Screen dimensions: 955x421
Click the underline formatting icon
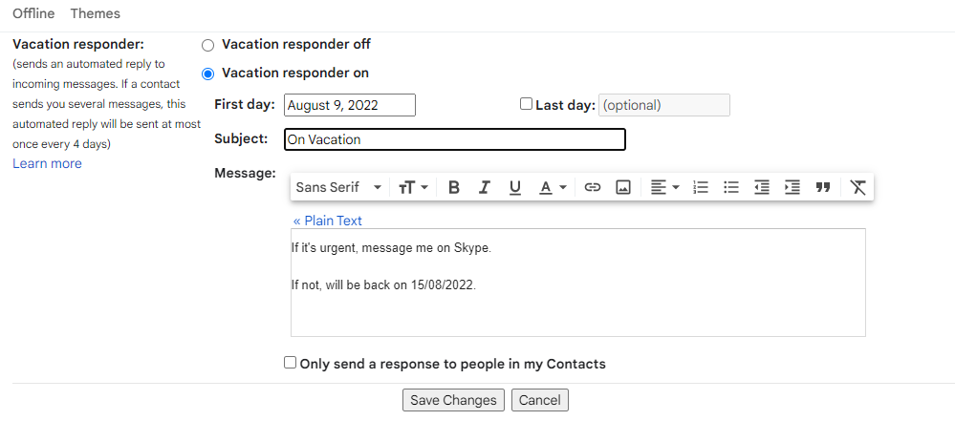click(515, 188)
